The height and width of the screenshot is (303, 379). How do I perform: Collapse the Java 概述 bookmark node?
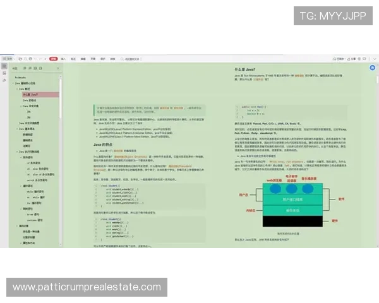[x=17, y=89]
